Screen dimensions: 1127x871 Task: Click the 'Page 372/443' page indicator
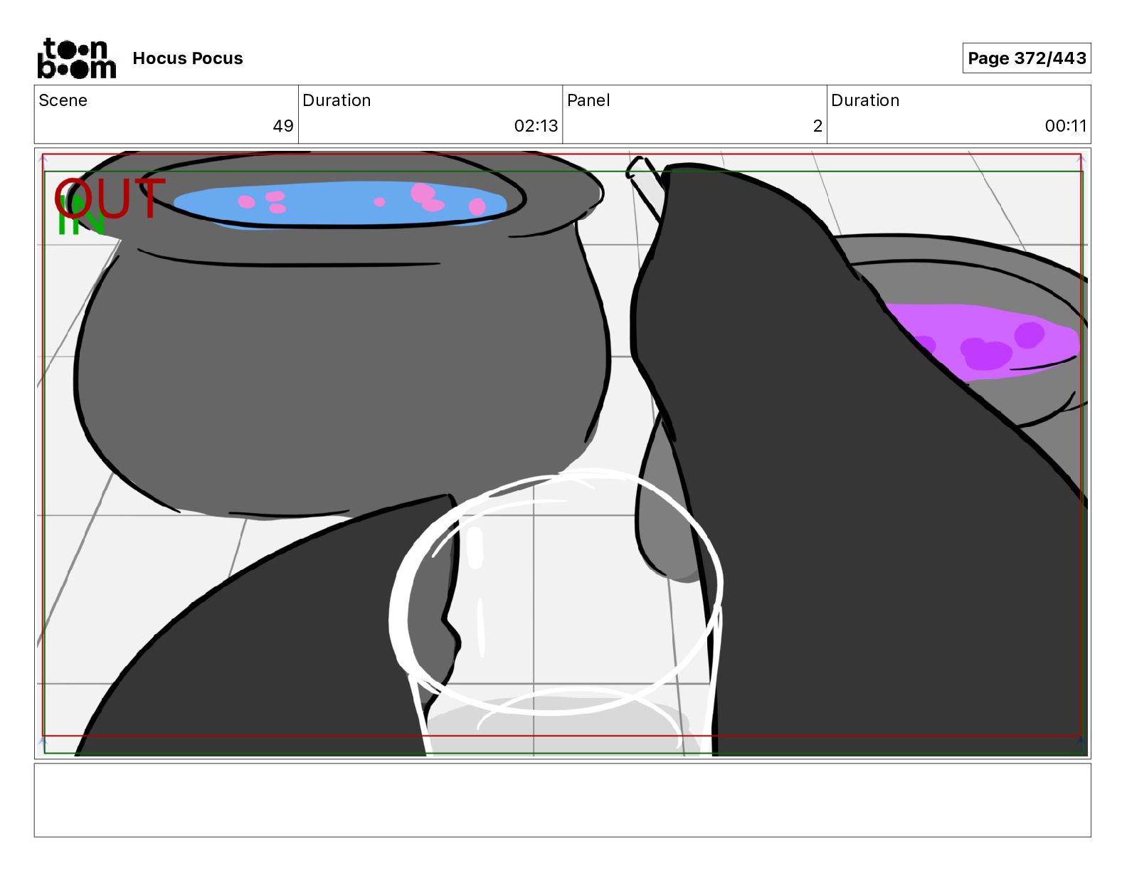1027,58
